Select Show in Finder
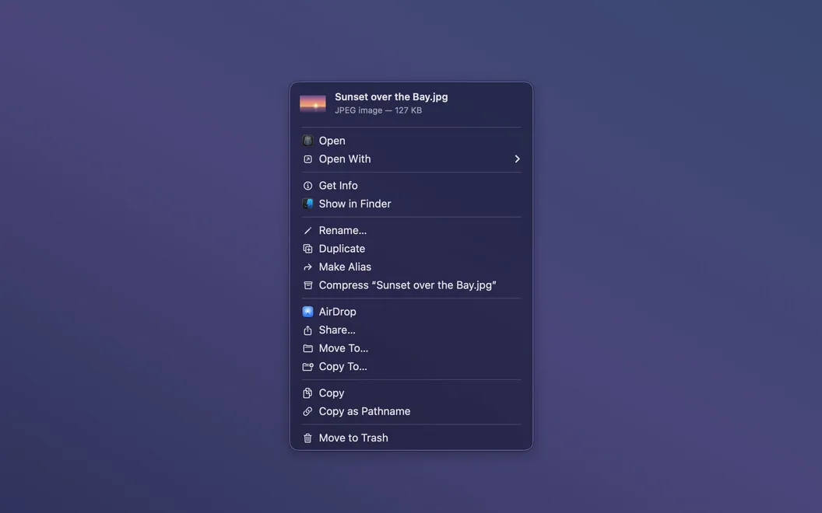822x513 pixels. tap(411, 204)
